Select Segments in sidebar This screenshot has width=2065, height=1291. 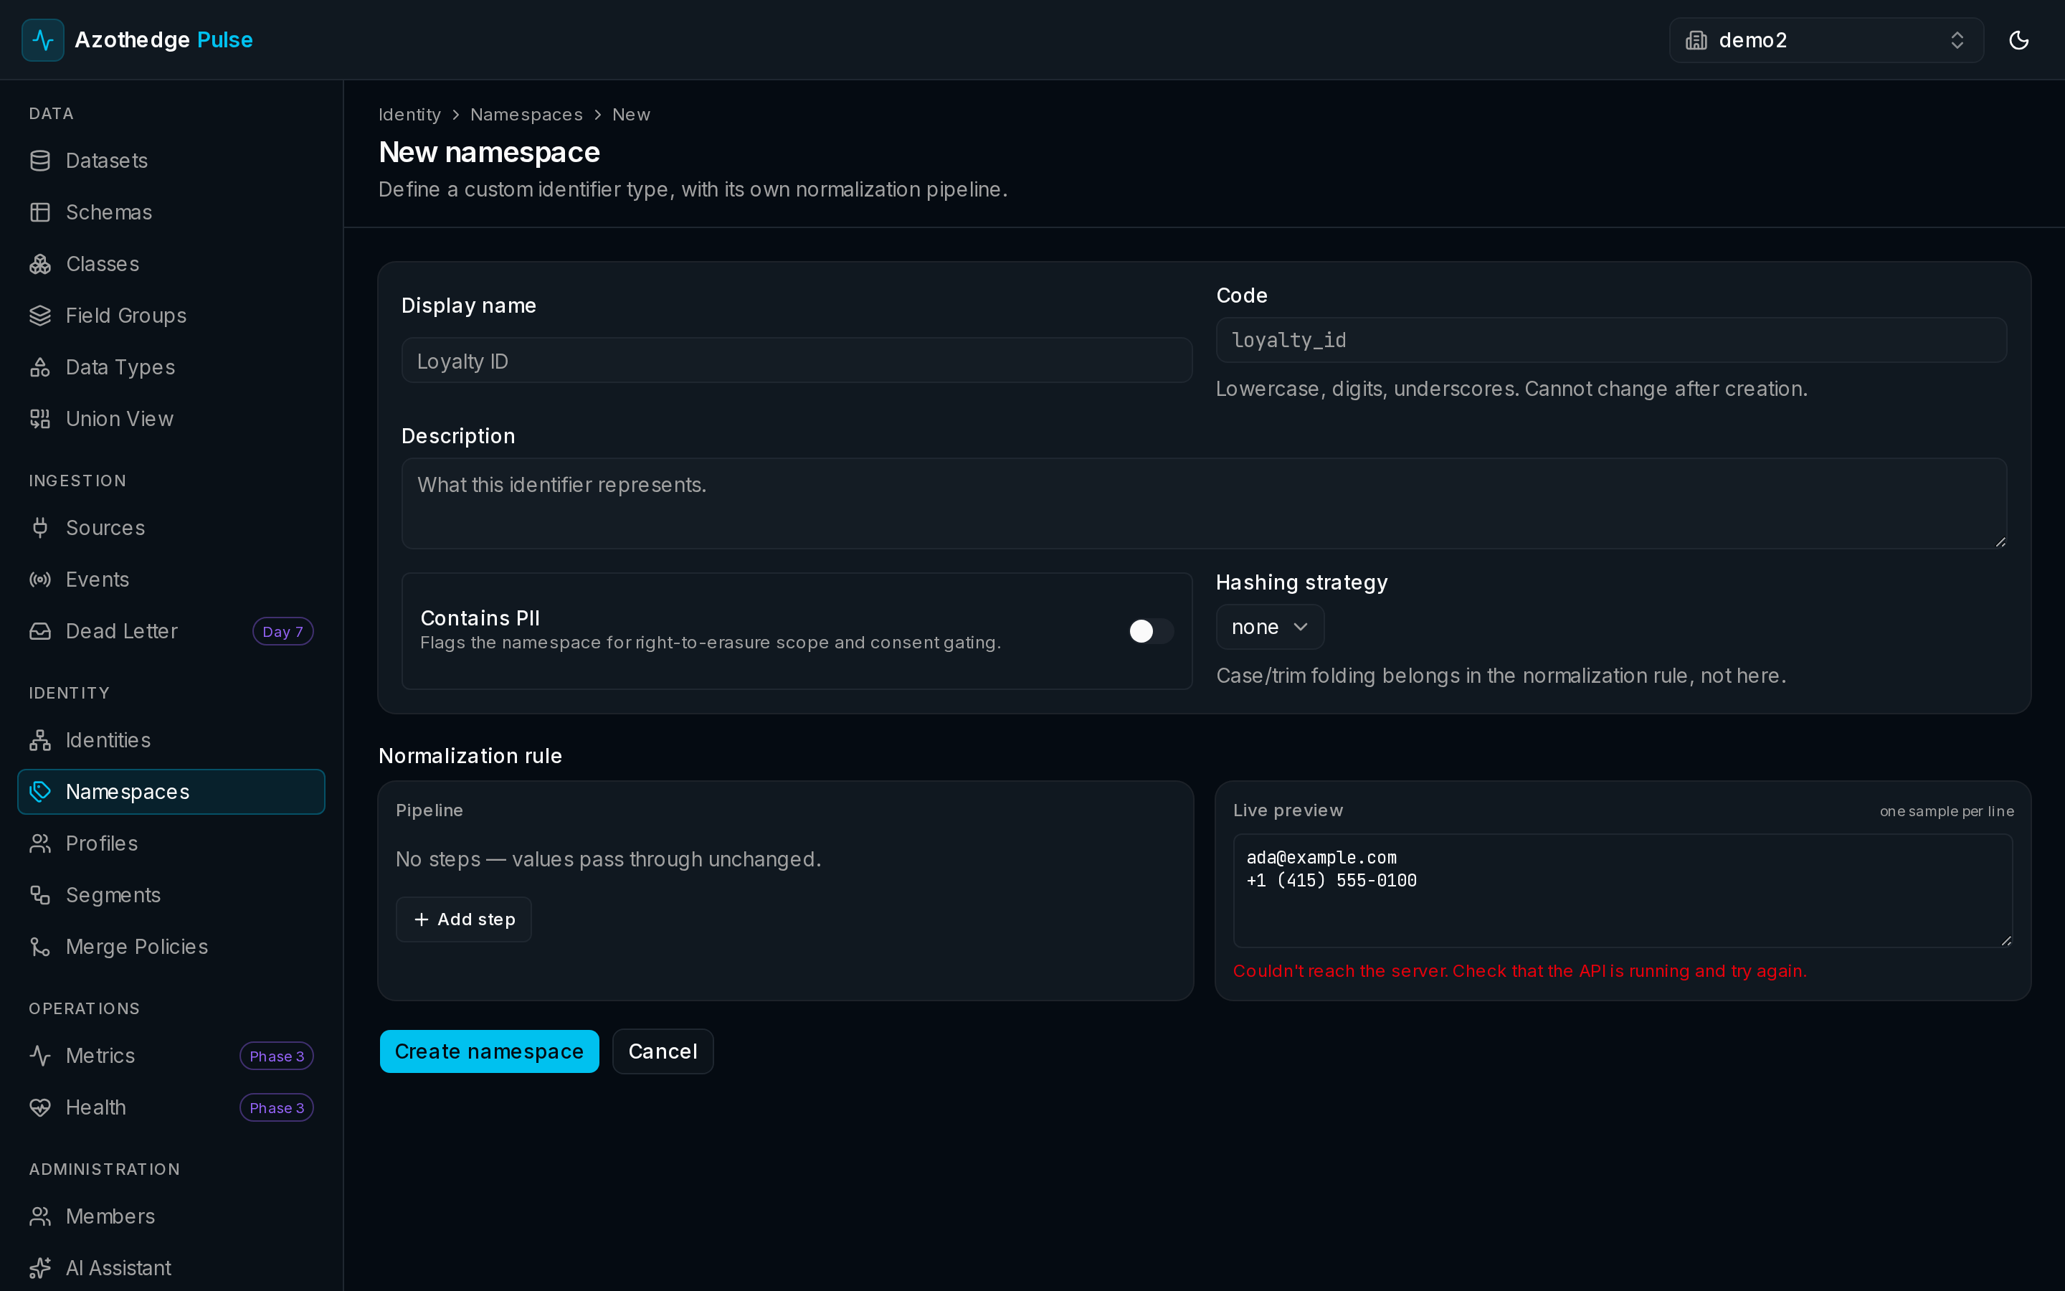[171, 895]
